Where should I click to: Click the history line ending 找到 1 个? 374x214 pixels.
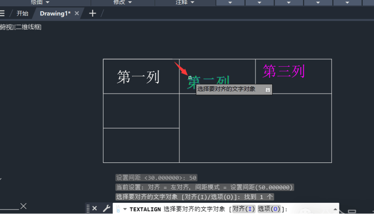pos(194,197)
